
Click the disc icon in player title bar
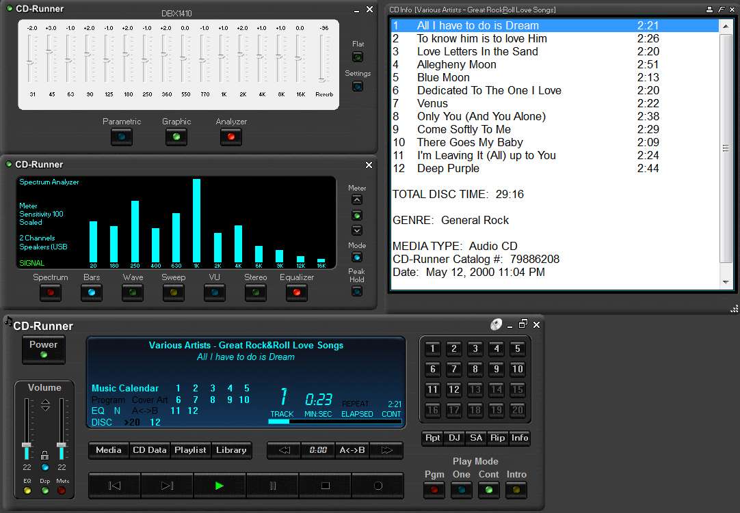496,324
